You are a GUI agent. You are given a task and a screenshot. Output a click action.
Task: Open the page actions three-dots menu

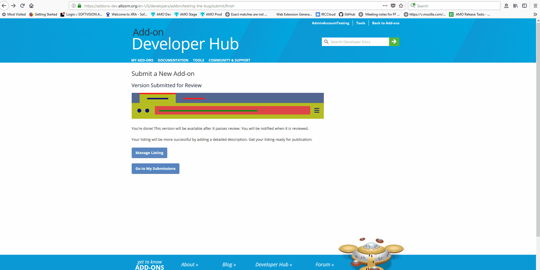tap(385, 6)
